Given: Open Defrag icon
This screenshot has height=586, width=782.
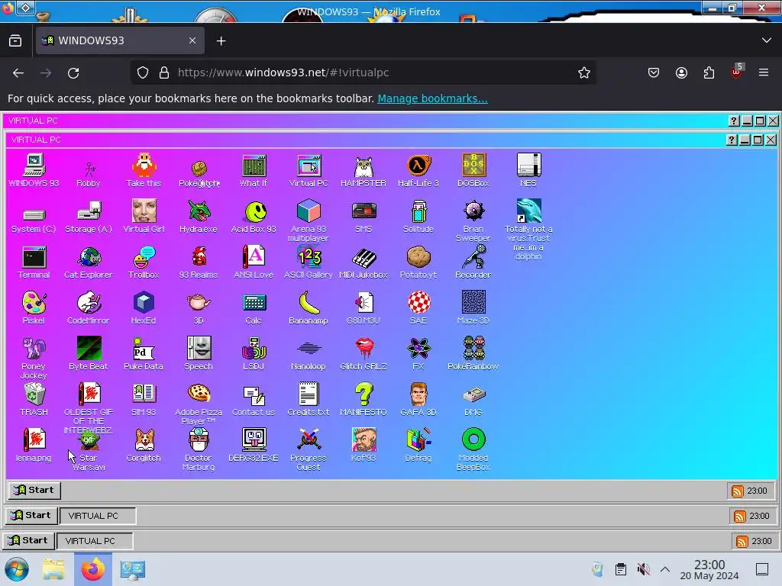Looking at the screenshot, I should (x=418, y=446).
